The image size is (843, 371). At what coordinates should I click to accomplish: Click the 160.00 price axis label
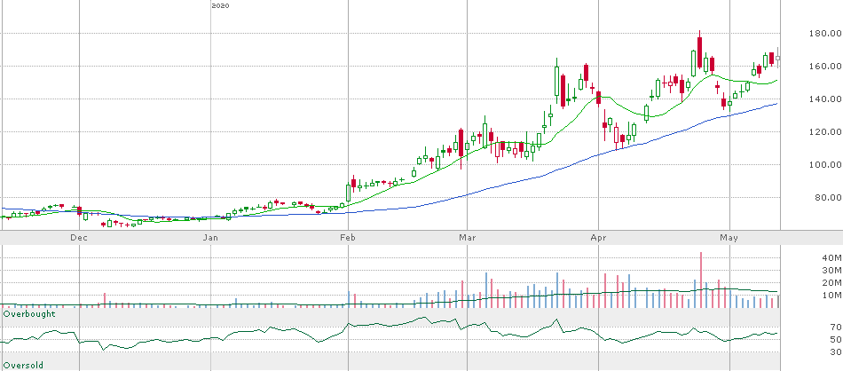pos(823,67)
